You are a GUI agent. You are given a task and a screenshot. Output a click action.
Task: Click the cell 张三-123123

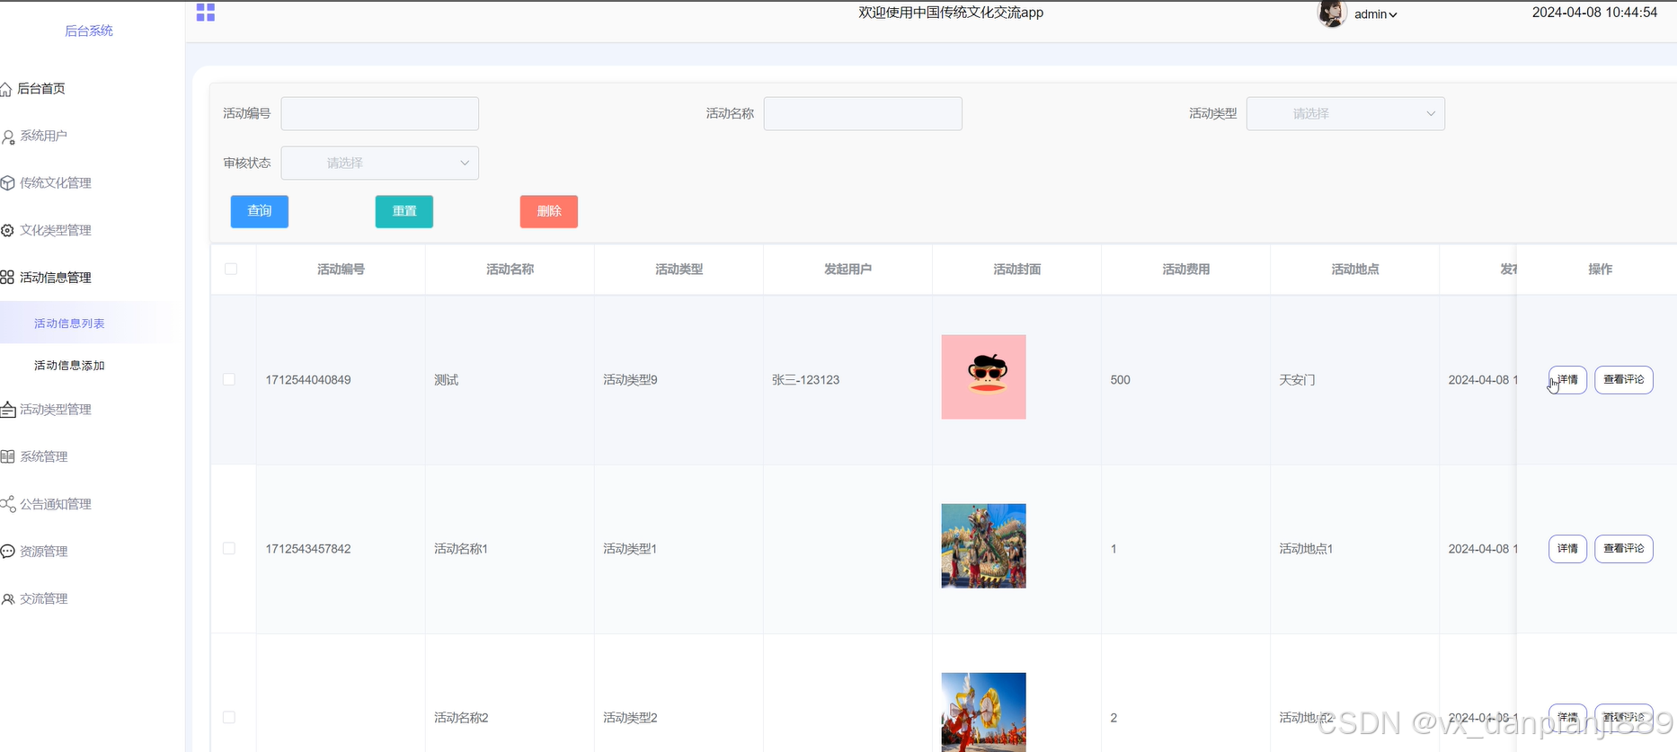pos(805,380)
